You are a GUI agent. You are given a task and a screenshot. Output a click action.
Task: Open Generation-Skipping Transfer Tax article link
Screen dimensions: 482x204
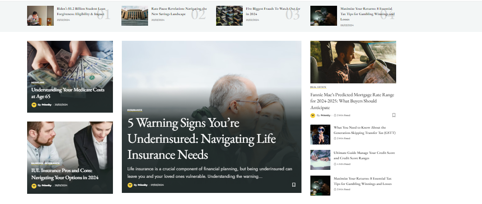pyautogui.click(x=365, y=130)
